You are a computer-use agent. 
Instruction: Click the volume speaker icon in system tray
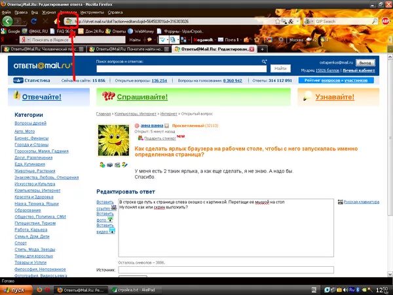346,290
